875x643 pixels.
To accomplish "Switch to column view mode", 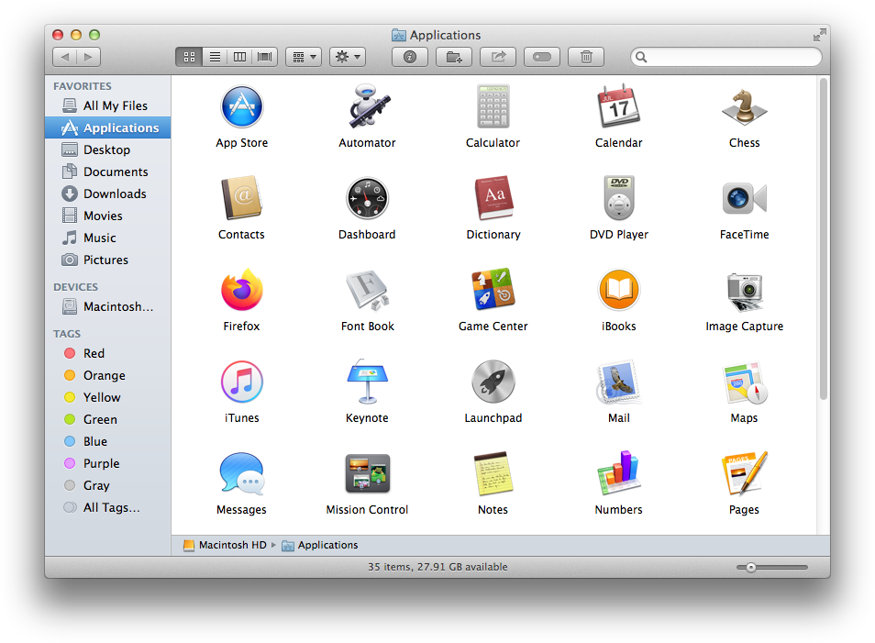I will pos(239,57).
